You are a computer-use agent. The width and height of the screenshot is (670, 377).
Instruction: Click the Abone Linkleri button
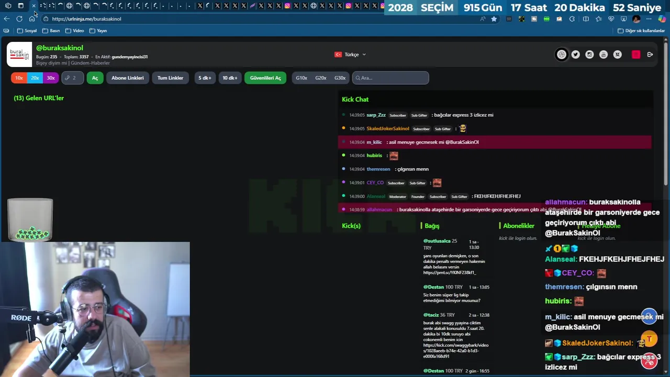tap(128, 78)
